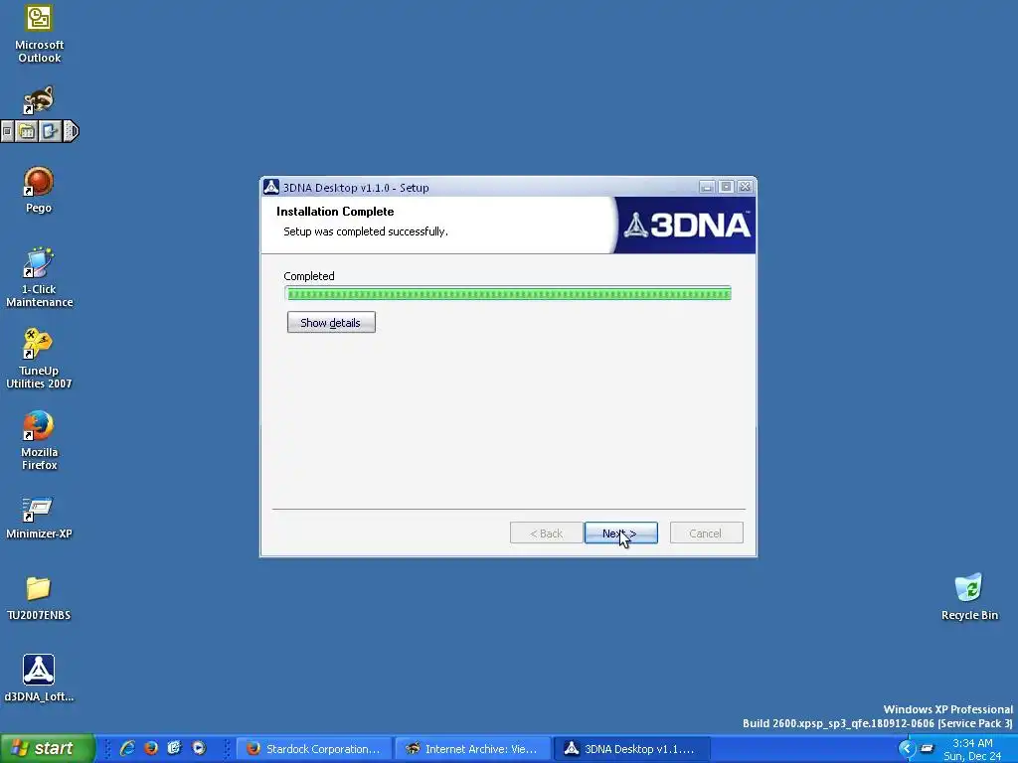Open the Microsoft Outlook desktop shortcut
This screenshot has width=1018, height=763.
tap(39, 34)
